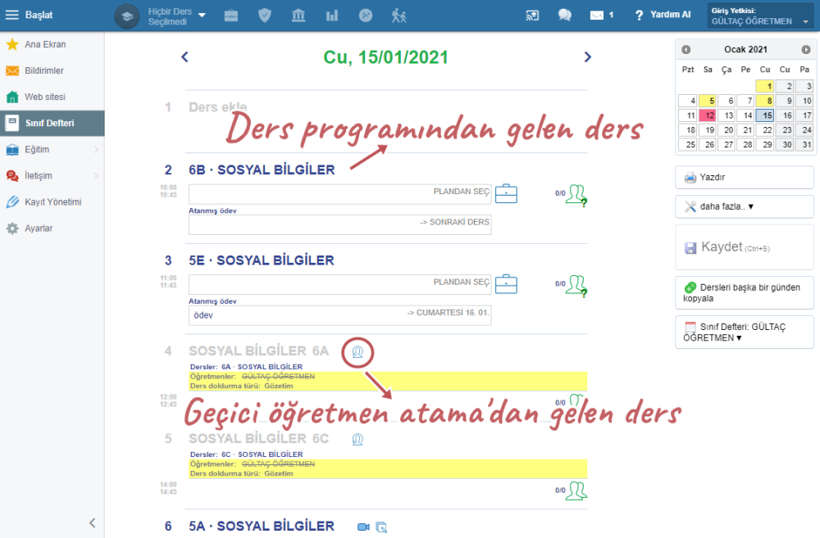Open the mail envelope with 1 message
Image resolution: width=820 pixels, height=538 pixels.
coord(602,15)
